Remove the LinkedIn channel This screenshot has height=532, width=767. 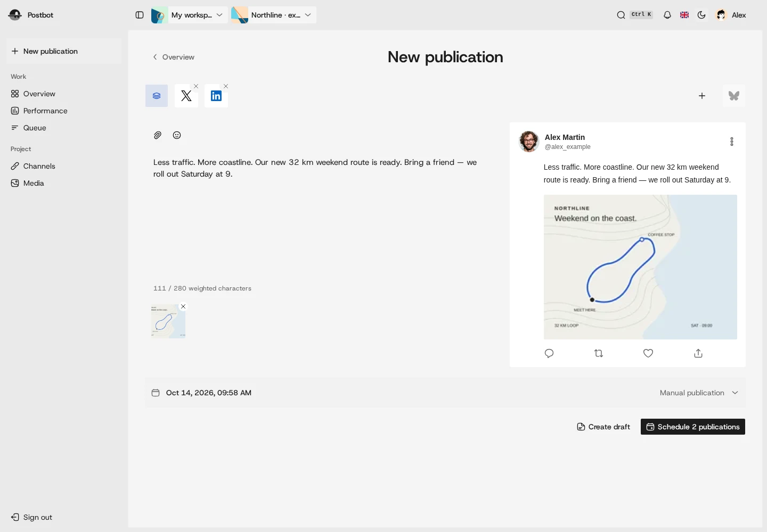226,86
